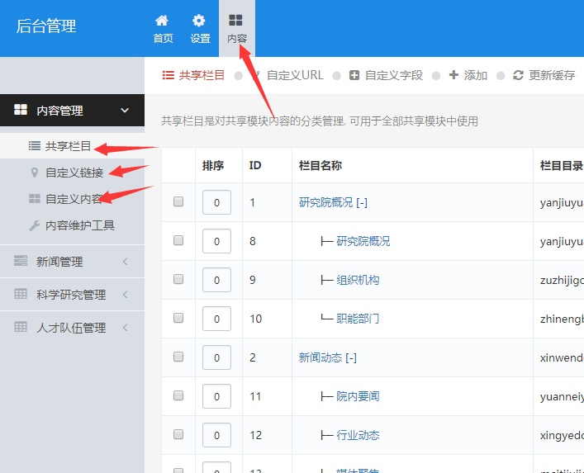Click the 更新缓存 tab
Screen dimensions: 584x473
tap(544, 76)
